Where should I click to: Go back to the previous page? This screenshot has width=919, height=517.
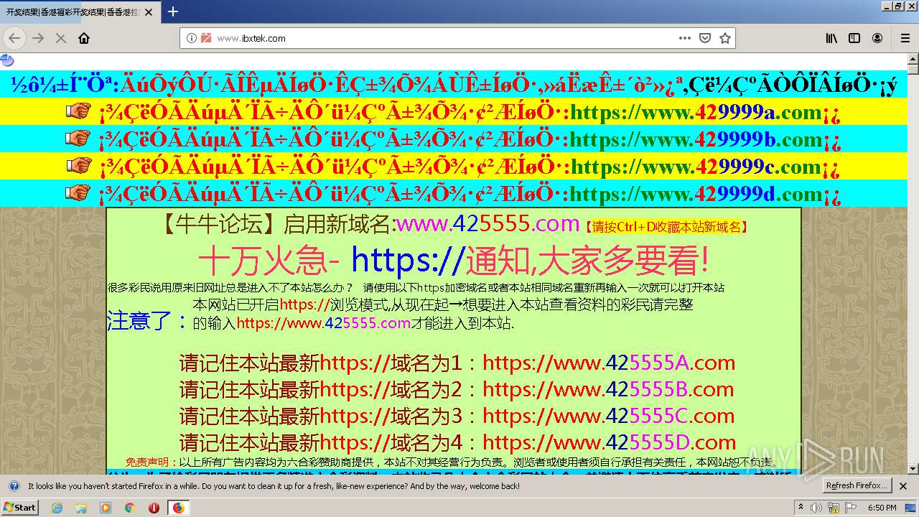(x=14, y=38)
